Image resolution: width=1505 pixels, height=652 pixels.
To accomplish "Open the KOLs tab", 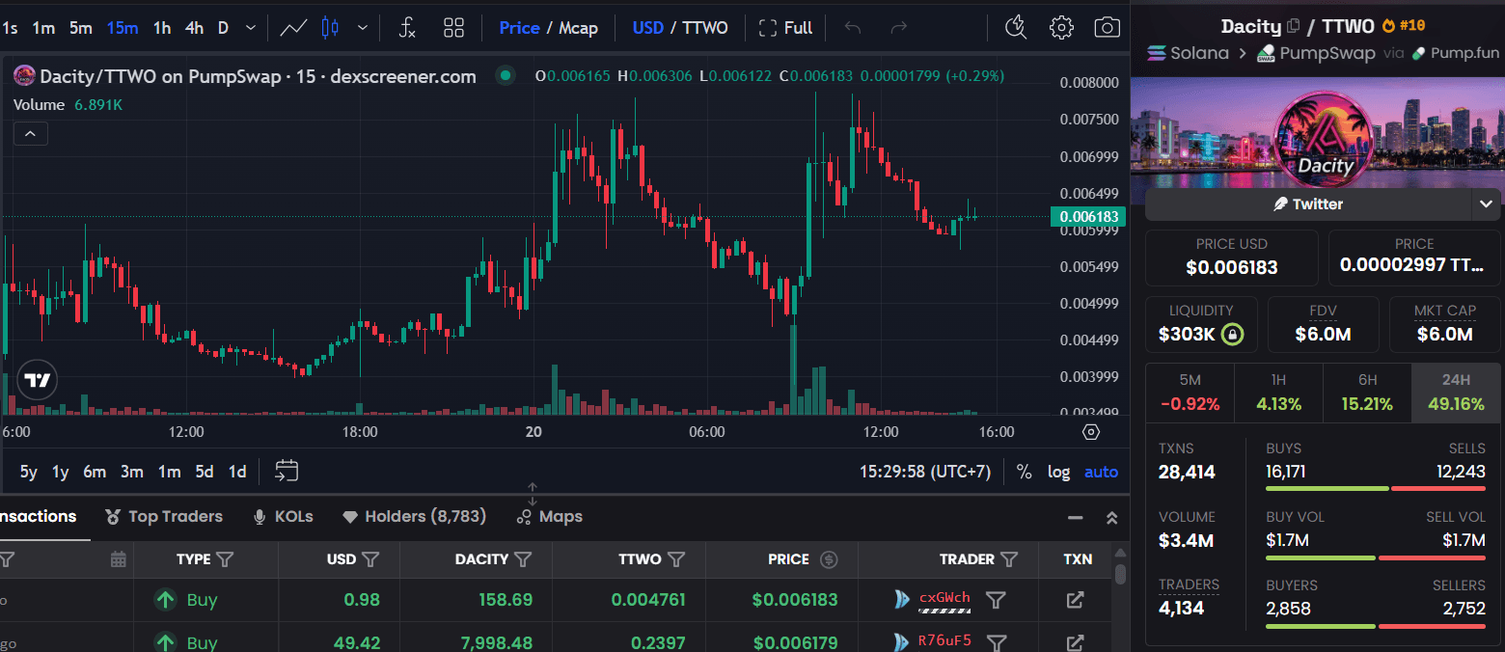I will 283,517.
